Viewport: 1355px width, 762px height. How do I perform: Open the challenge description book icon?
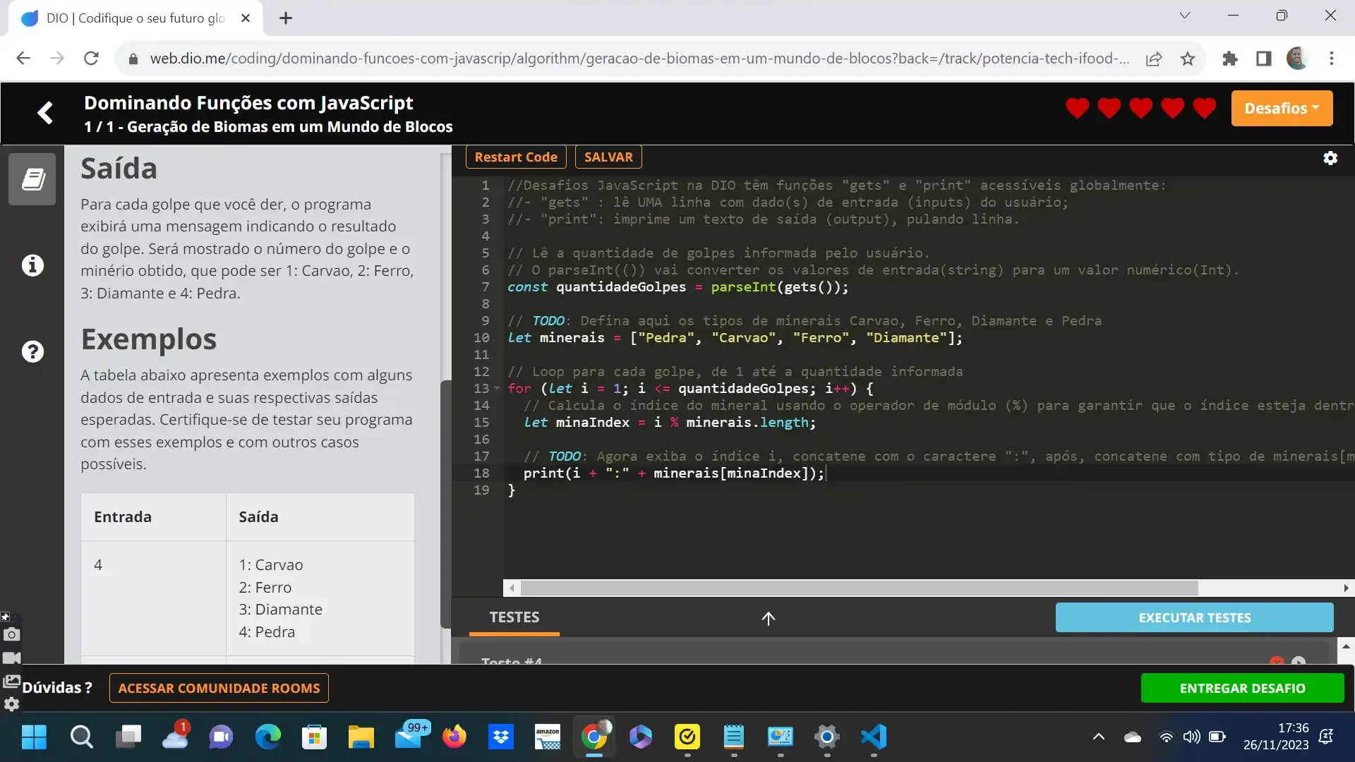pyautogui.click(x=32, y=179)
